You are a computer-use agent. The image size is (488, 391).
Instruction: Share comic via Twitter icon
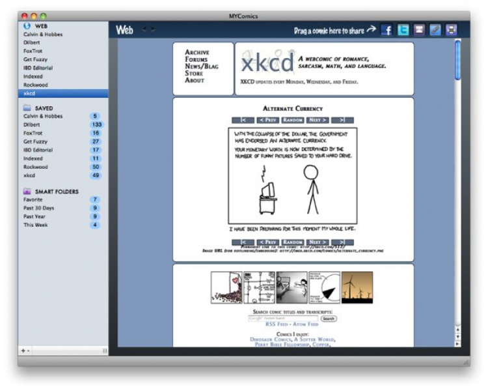pos(403,30)
